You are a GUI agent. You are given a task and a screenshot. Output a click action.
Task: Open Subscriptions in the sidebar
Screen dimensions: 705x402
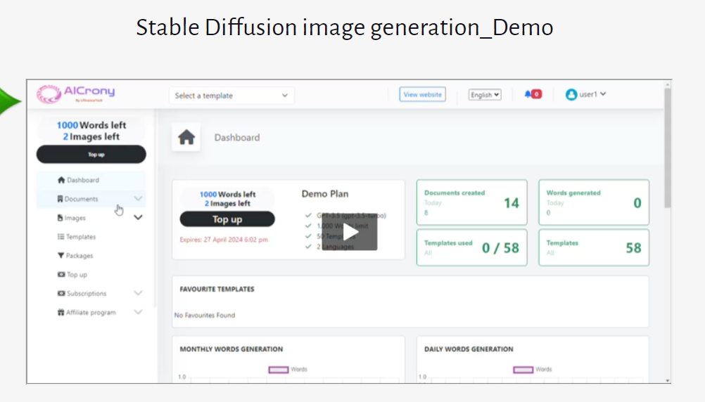click(x=91, y=293)
